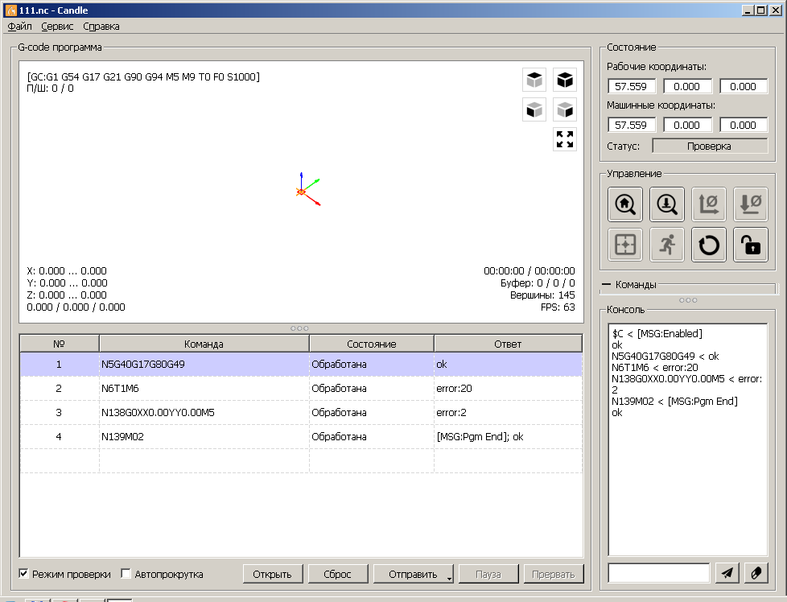Click the Пауза button
This screenshot has height=602, width=787.
tap(488, 574)
